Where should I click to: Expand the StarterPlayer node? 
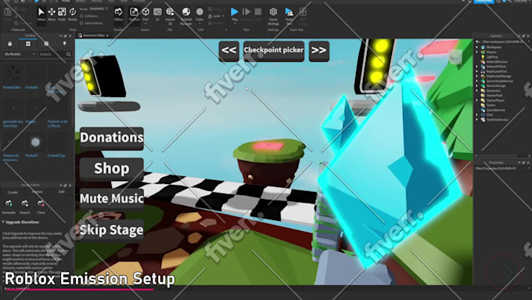pos(477,100)
